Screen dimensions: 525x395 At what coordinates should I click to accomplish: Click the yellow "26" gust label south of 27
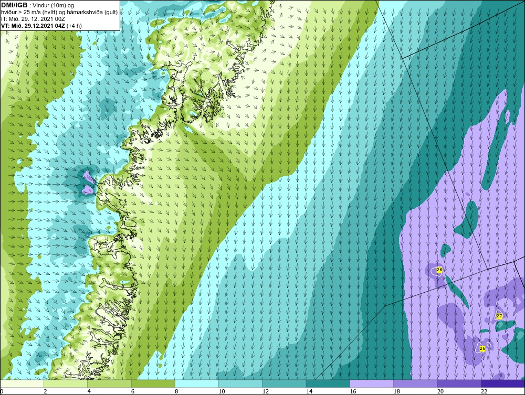(x=482, y=348)
